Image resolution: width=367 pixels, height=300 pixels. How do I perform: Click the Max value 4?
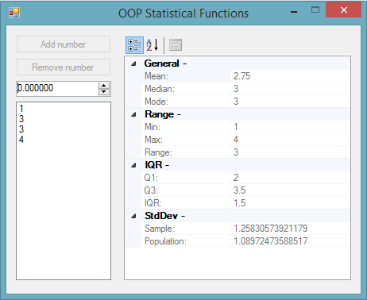[x=236, y=140]
